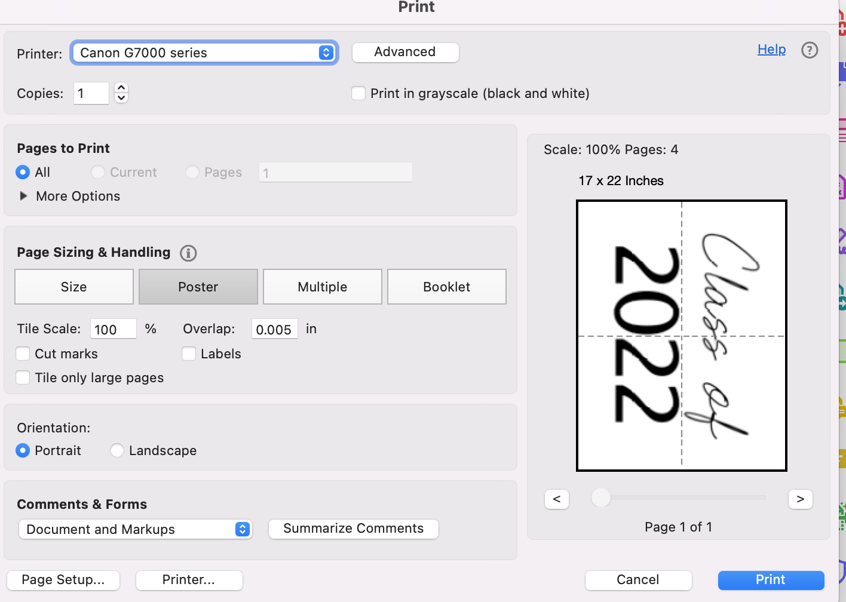Check Tile only large pages
This screenshot has width=846, height=602.
(x=23, y=377)
